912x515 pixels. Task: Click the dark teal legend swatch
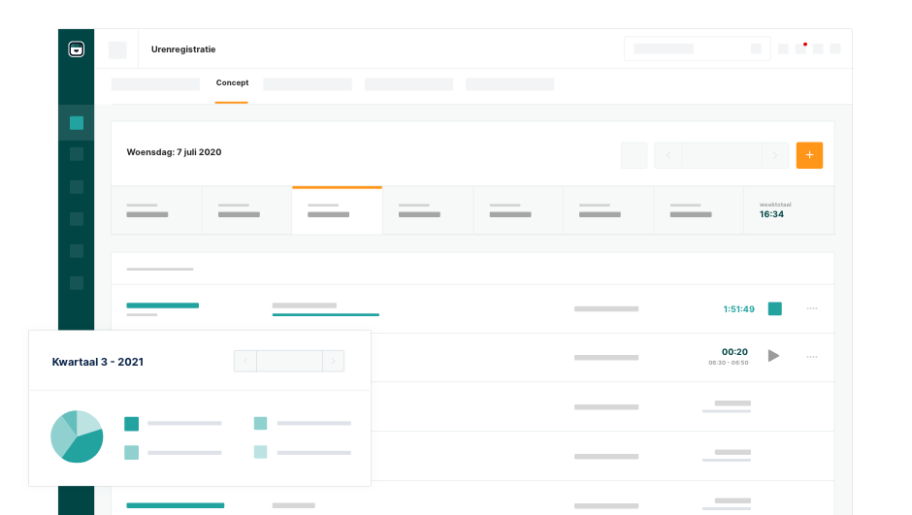(x=132, y=424)
